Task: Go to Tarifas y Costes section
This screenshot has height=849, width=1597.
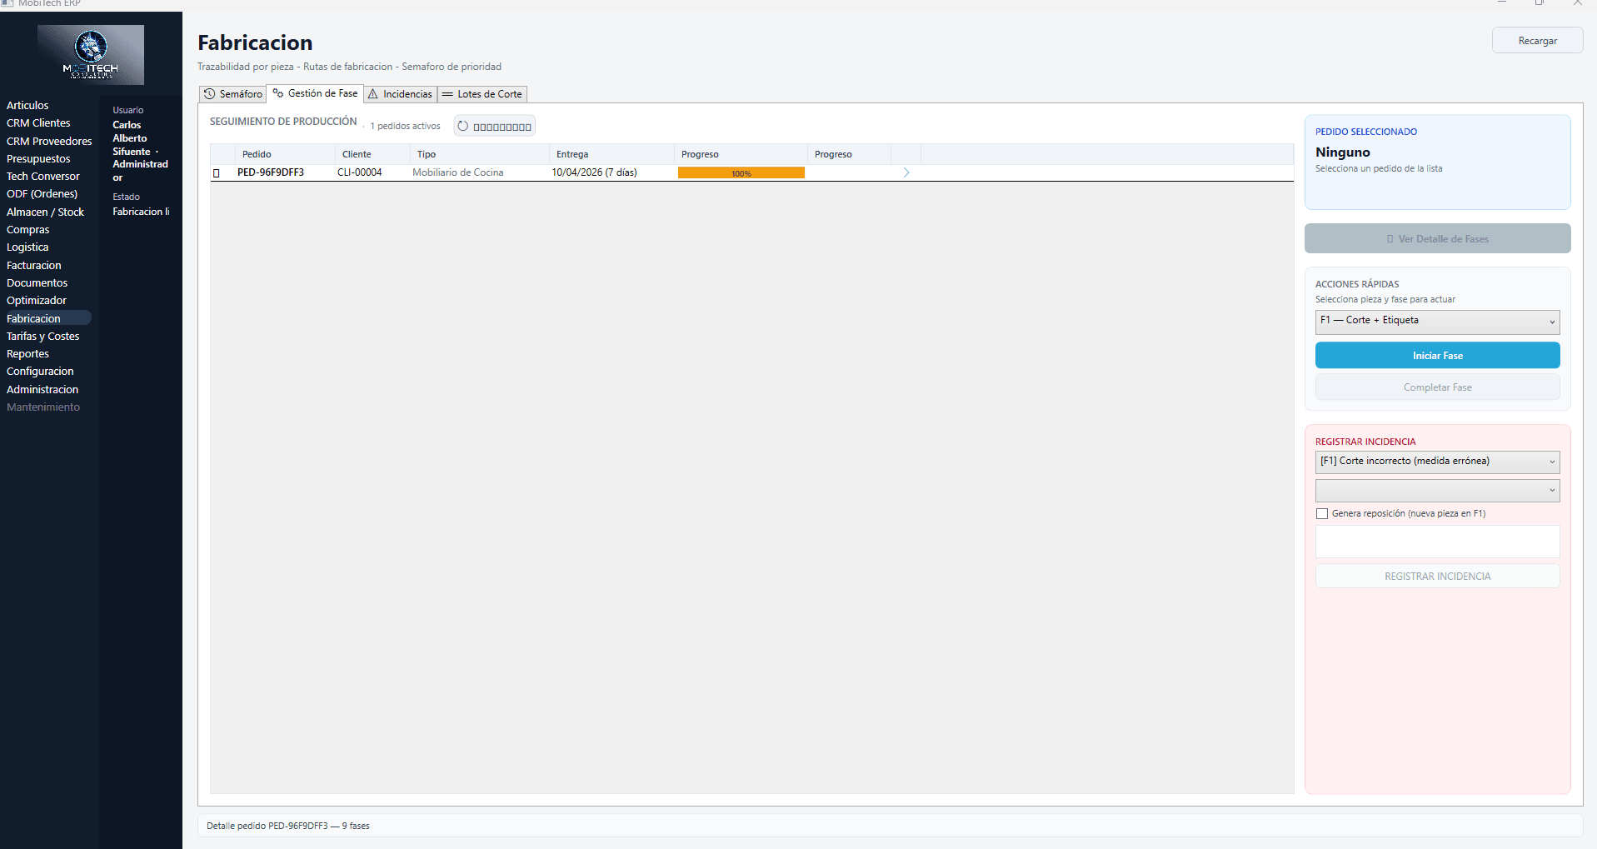Action: tap(43, 337)
